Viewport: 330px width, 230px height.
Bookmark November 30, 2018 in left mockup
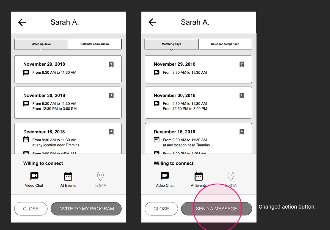pyautogui.click(x=111, y=96)
